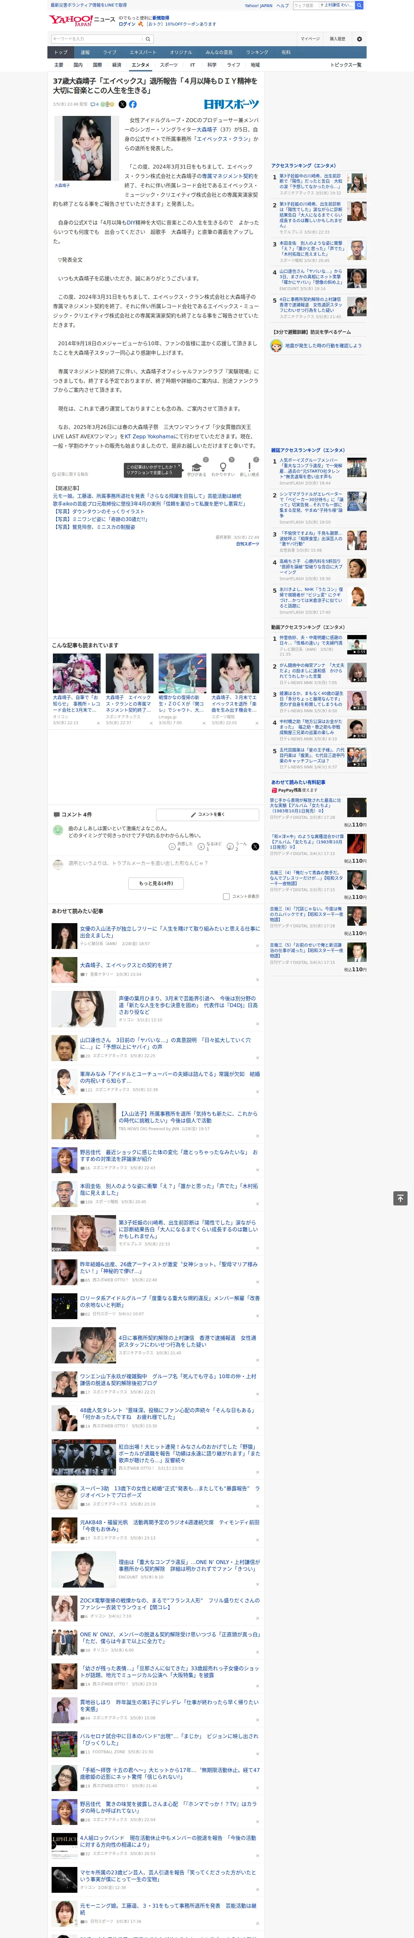Viewport: 414px width, 1938px height.
Task: Open 地震が発生した時の行動を確認しよう link
Action: pos(323,346)
